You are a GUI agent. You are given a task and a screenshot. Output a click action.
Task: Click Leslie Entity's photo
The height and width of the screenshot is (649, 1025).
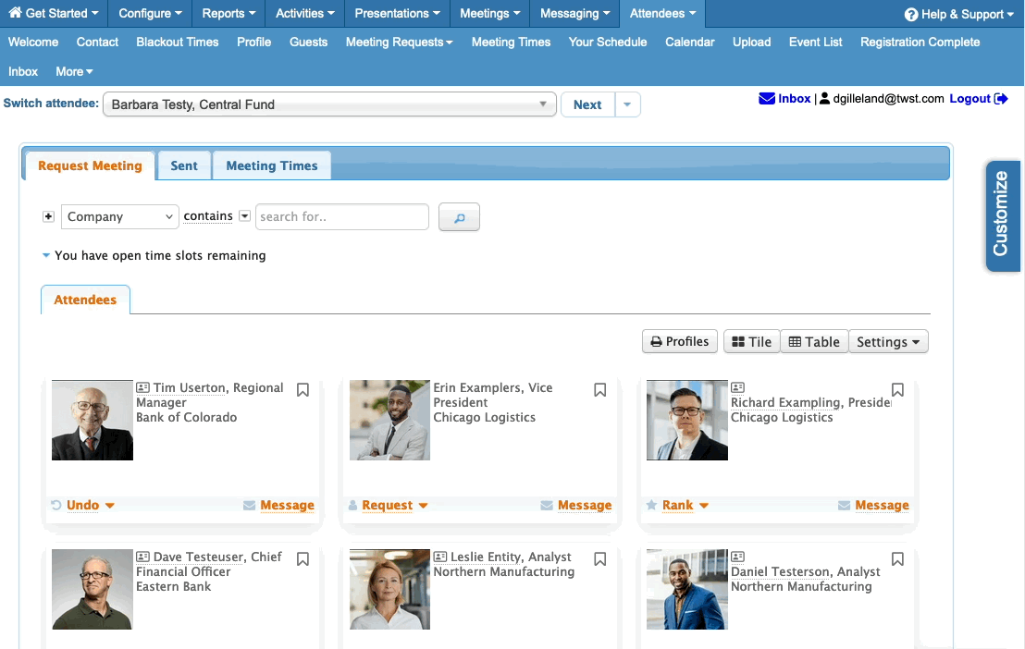(389, 590)
